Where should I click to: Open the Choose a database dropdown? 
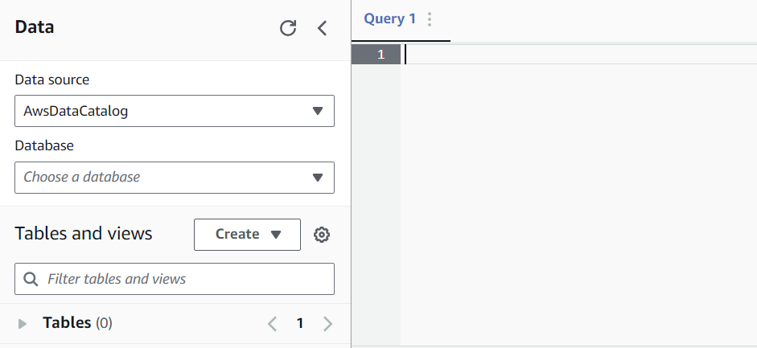tap(175, 178)
